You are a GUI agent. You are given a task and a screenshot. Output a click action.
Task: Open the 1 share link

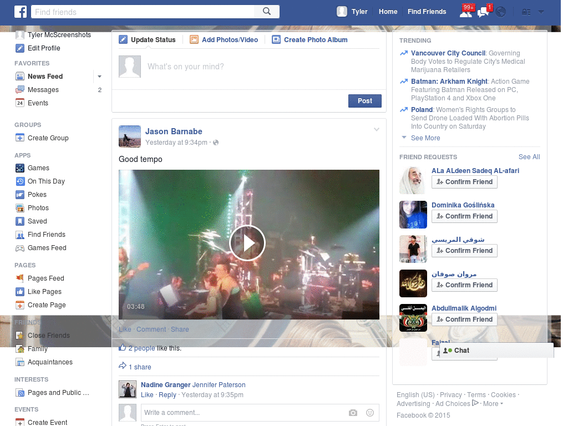coord(140,367)
